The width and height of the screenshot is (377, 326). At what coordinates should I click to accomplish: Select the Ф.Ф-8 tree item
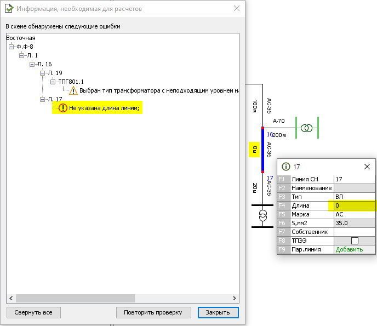25,47
